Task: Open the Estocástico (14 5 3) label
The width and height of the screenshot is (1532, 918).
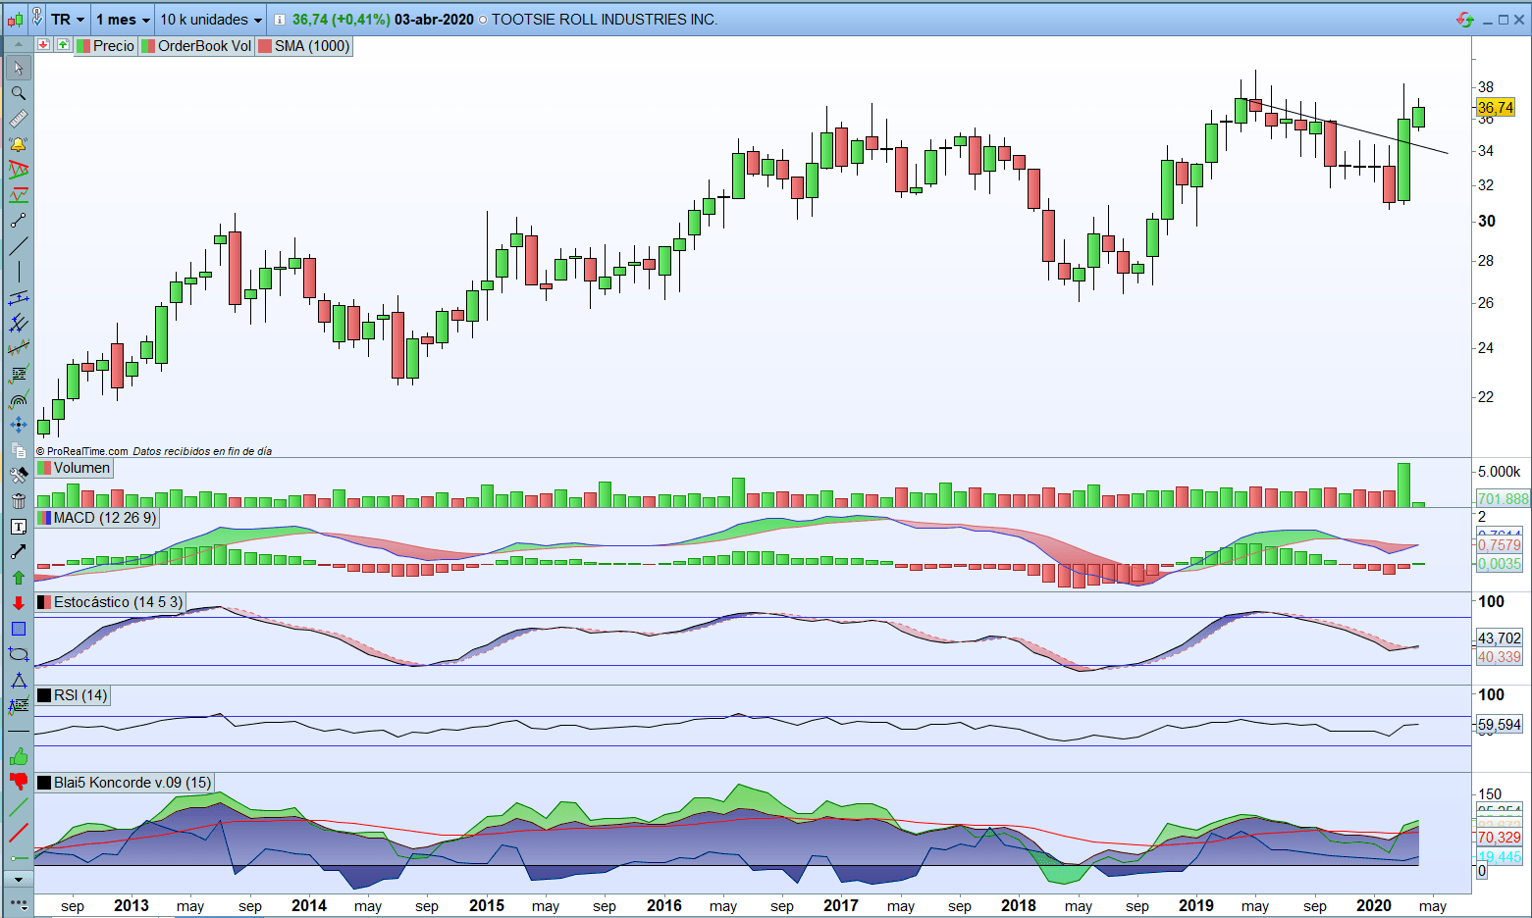Action: coord(110,602)
